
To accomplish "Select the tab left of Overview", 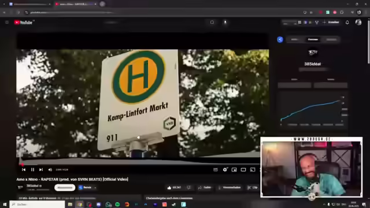I will (x=294, y=39).
